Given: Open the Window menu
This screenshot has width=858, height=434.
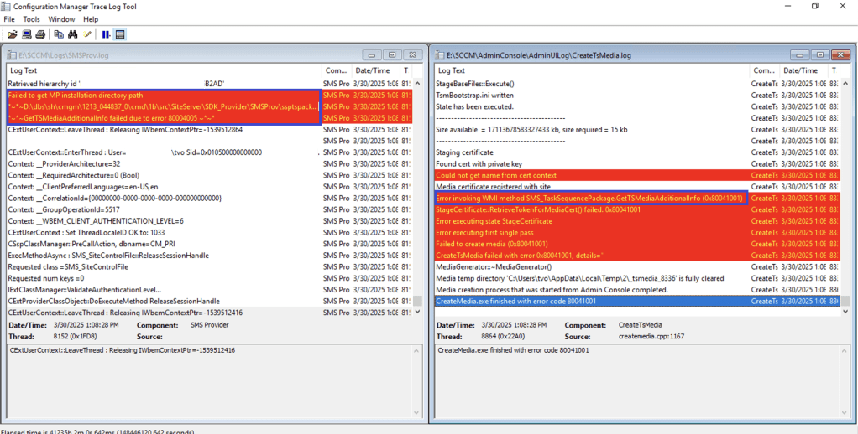Looking at the screenshot, I should tap(61, 19).
